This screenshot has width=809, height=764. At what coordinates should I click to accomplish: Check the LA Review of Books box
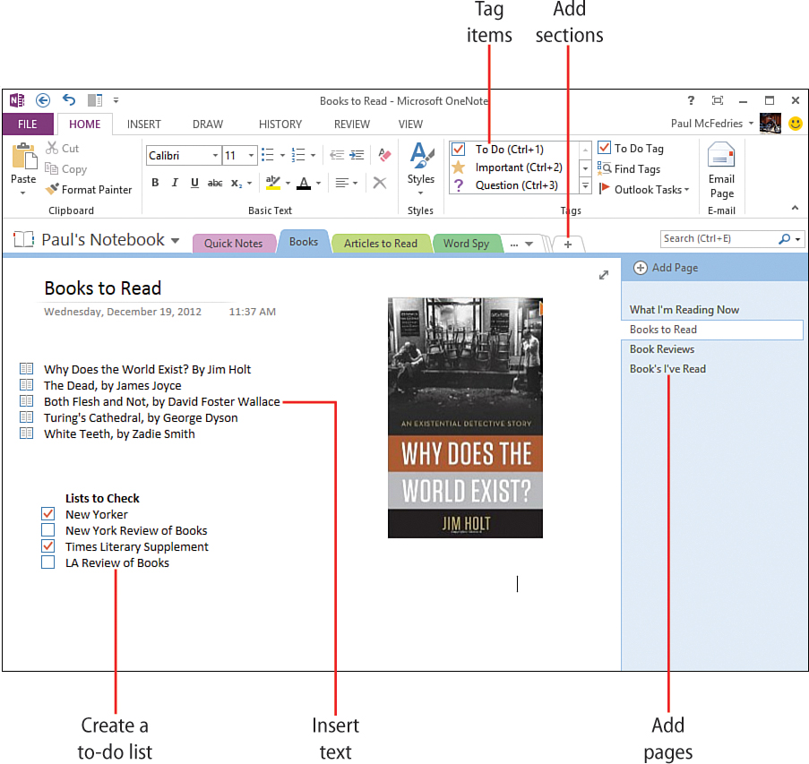[48, 562]
